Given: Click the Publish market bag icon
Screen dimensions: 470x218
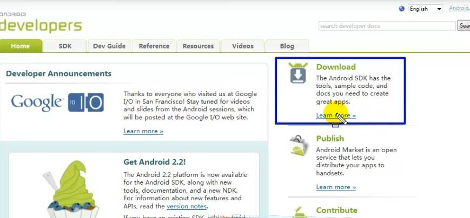Looking at the screenshot, I should [x=299, y=145].
